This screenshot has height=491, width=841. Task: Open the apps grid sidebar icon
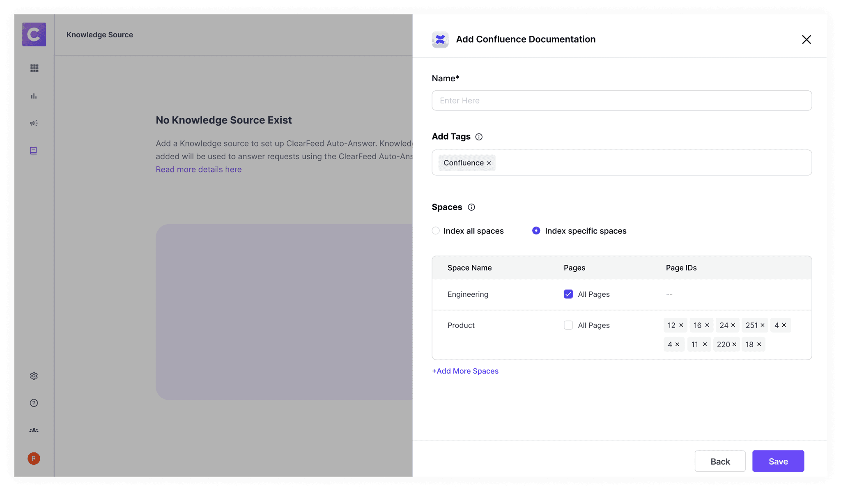point(34,69)
